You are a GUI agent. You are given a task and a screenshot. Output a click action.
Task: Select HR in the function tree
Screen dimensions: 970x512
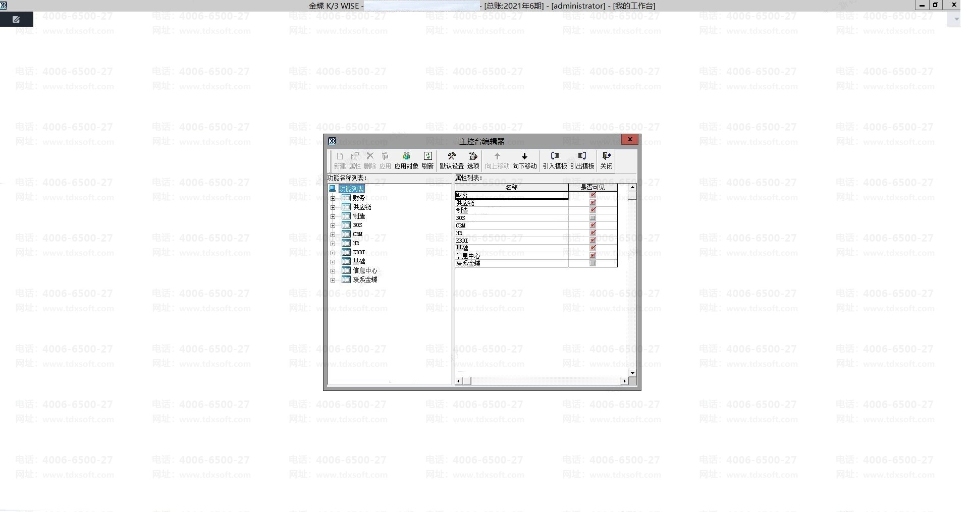(x=356, y=243)
